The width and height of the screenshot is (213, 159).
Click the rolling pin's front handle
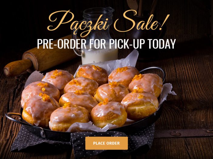[18, 67]
